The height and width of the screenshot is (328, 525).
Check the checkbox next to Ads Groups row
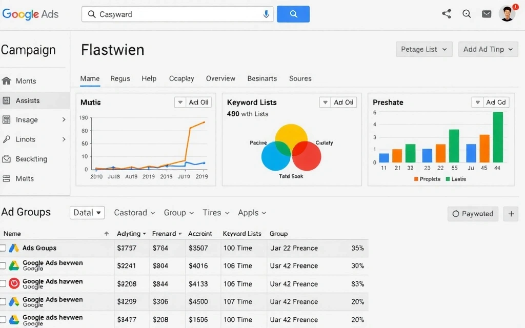click(x=3, y=248)
